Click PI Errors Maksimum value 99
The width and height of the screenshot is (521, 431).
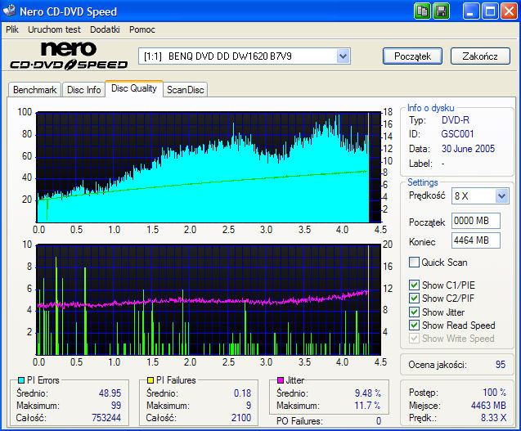pyautogui.click(x=116, y=406)
